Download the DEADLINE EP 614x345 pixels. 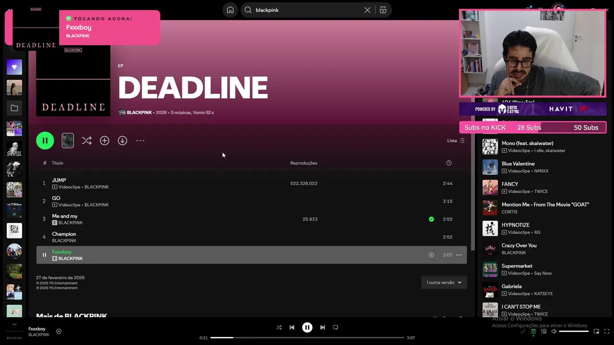point(122,140)
